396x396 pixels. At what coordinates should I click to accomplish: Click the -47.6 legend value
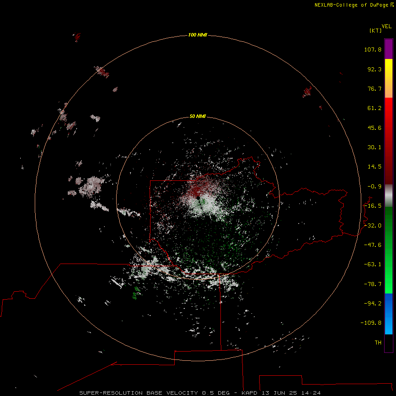click(373, 245)
